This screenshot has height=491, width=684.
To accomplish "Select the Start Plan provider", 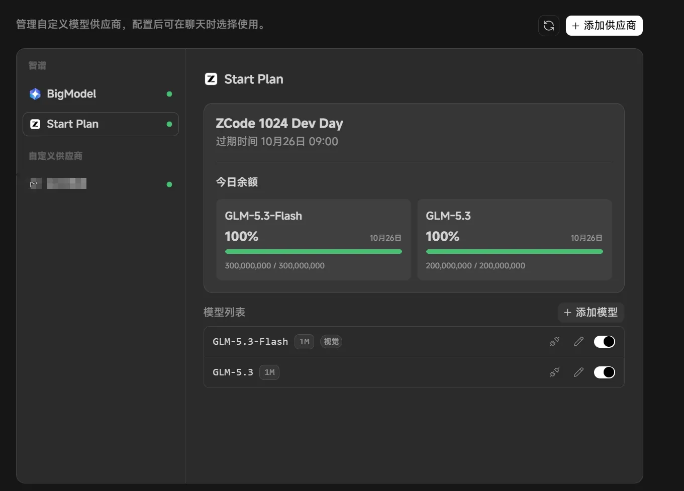I will click(101, 124).
